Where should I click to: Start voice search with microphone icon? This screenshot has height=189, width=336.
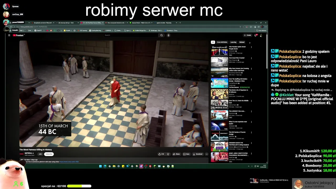point(168,35)
